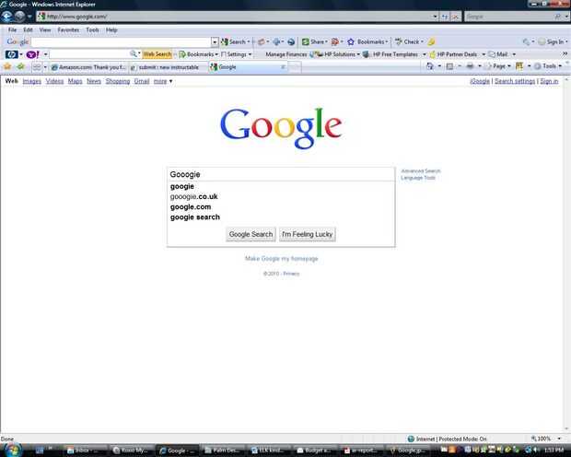Switch to the 'submit : new instructable' tab

(x=169, y=67)
